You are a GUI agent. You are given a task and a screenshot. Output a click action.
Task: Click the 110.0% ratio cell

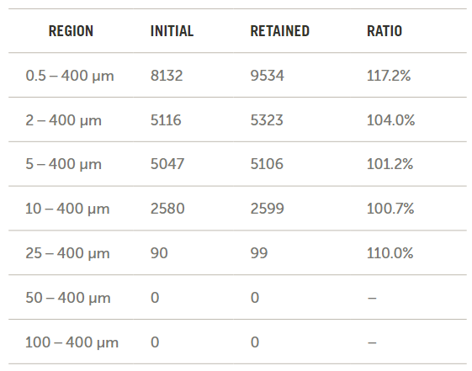click(x=390, y=253)
